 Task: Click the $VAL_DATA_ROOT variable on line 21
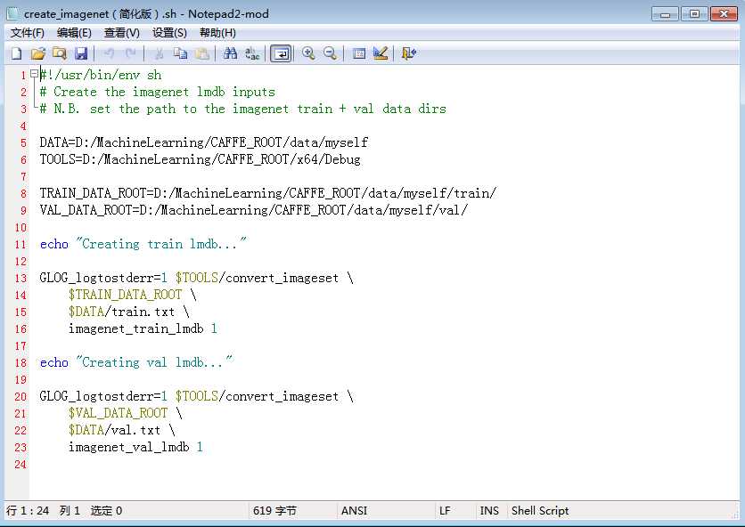point(119,414)
